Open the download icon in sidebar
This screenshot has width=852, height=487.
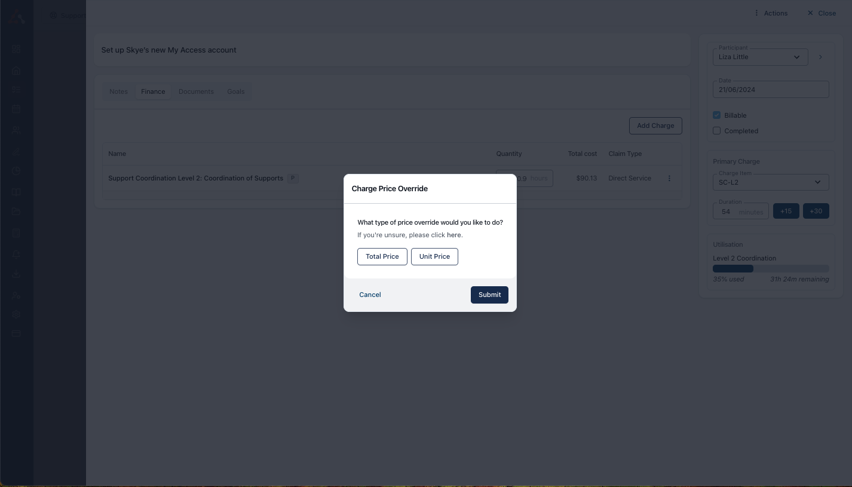(16, 274)
